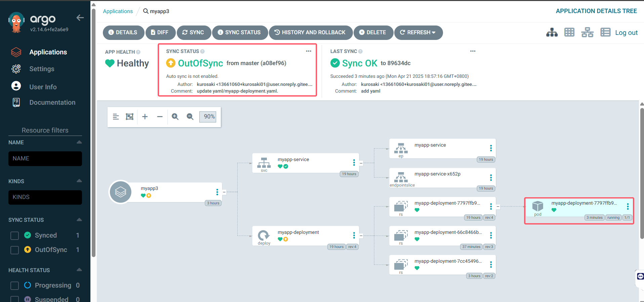This screenshot has width=644, height=302.
Task: Click the 90% zoom level box
Action: click(208, 117)
